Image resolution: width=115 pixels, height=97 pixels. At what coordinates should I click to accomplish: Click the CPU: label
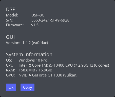[10, 65]
